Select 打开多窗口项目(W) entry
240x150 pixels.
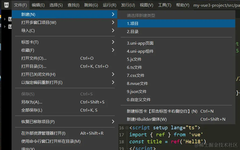click(x=64, y=23)
